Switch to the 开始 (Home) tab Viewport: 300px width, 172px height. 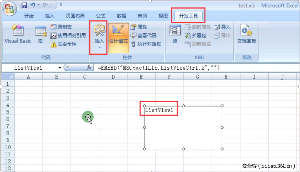click(x=29, y=16)
